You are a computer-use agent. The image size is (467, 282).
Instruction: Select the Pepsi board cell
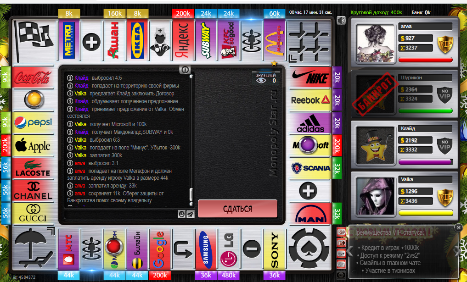point(33,123)
